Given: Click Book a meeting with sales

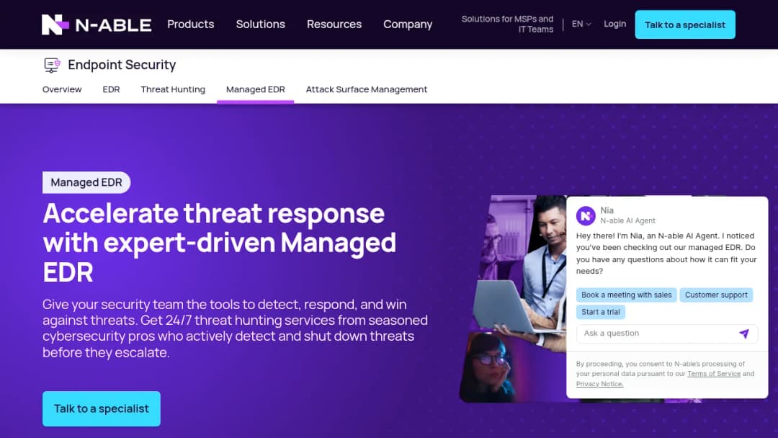Looking at the screenshot, I should (x=626, y=295).
